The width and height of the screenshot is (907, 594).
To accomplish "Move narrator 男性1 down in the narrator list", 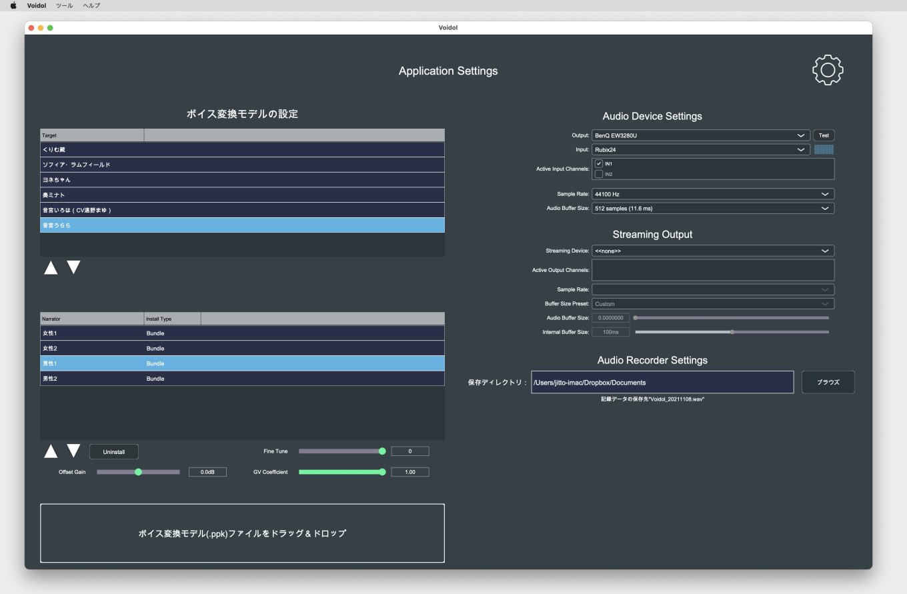I will (73, 451).
